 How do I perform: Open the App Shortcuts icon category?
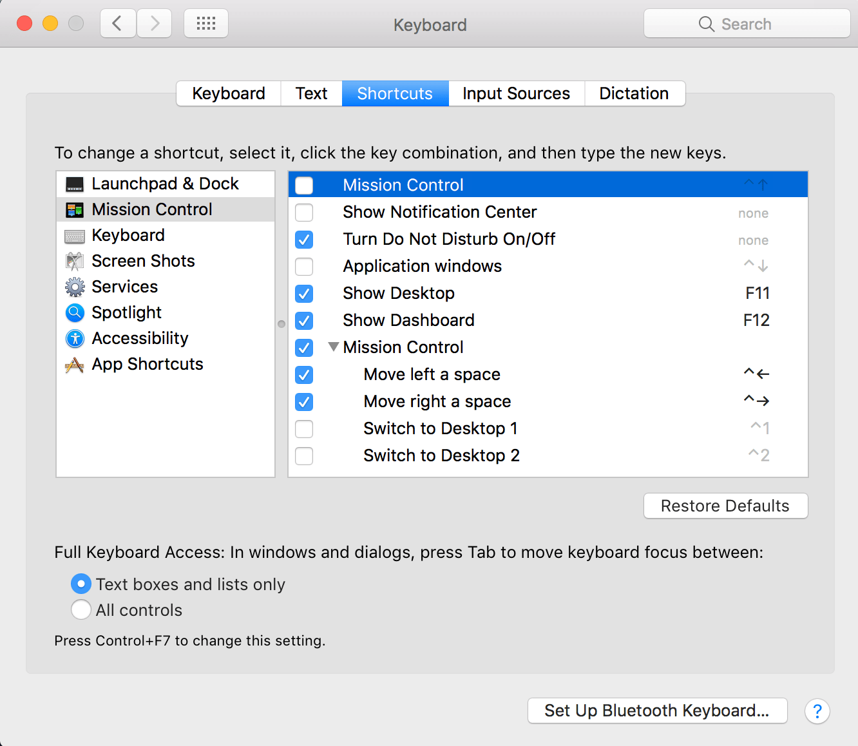[75, 365]
